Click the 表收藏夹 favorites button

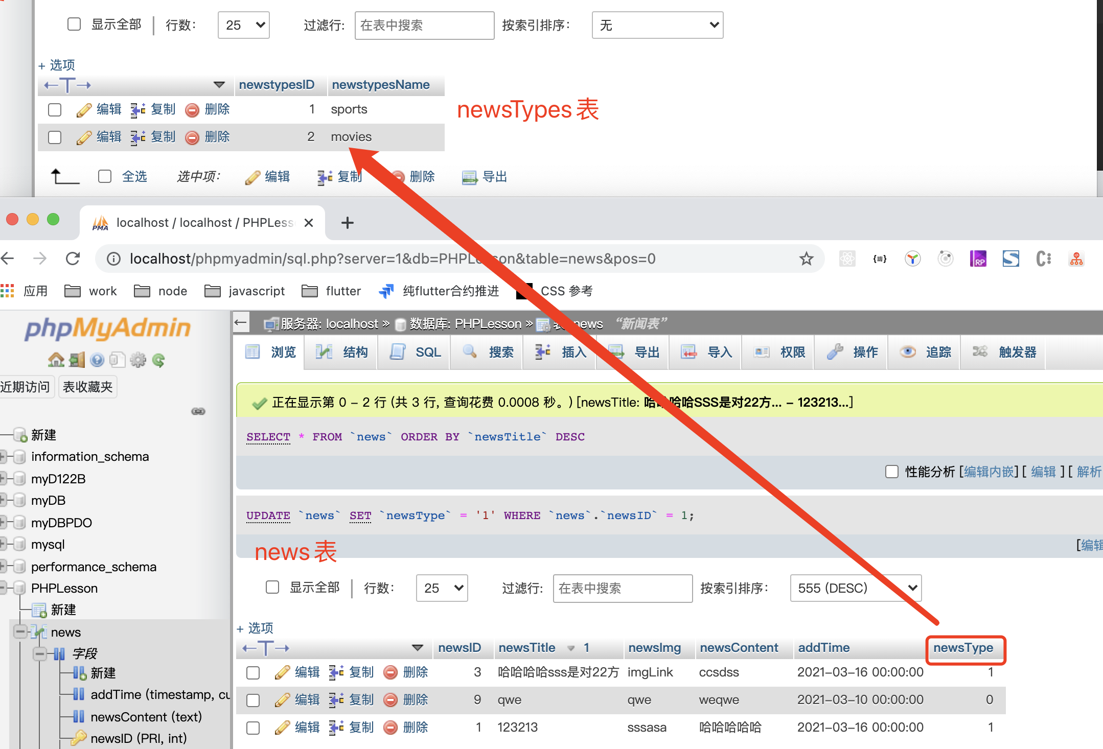tap(87, 387)
